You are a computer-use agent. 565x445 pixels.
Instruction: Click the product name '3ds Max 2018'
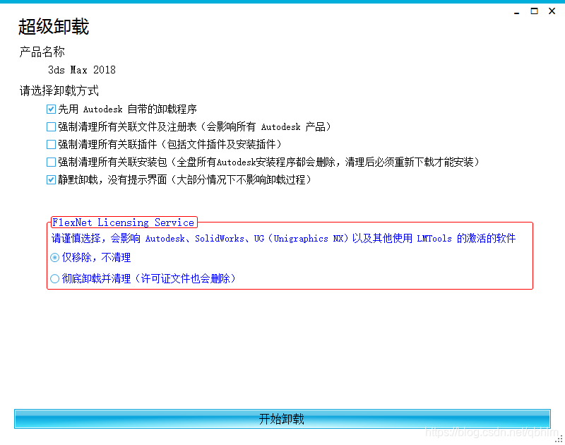click(x=82, y=70)
